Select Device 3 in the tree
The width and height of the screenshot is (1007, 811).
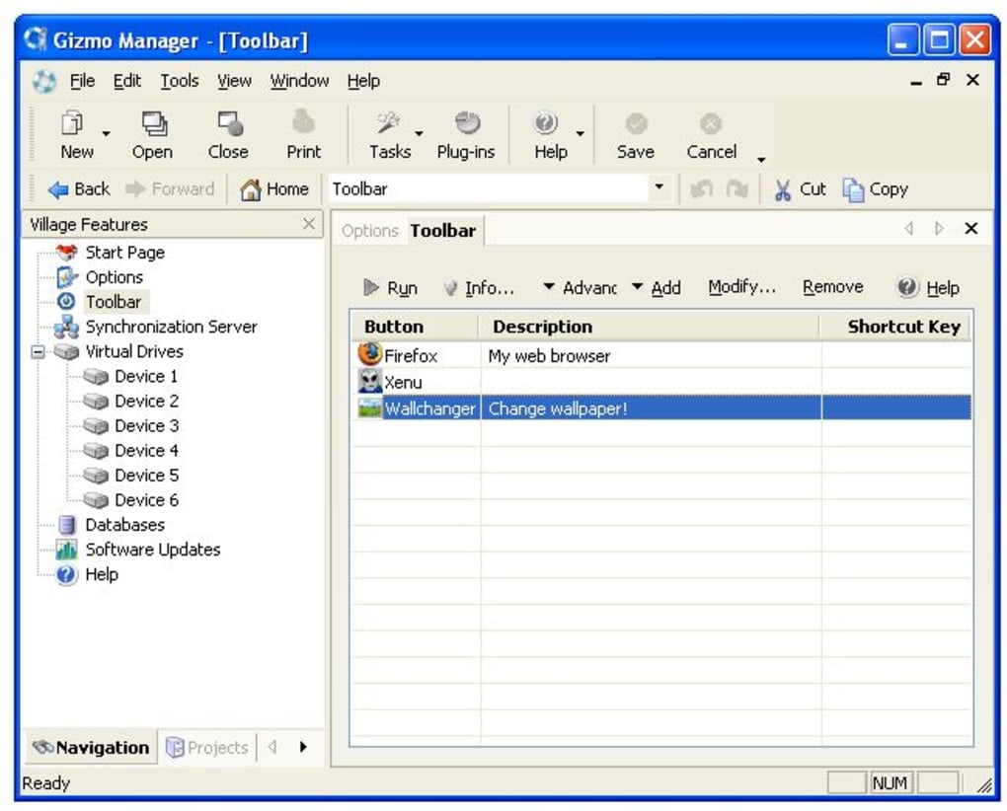(x=146, y=426)
